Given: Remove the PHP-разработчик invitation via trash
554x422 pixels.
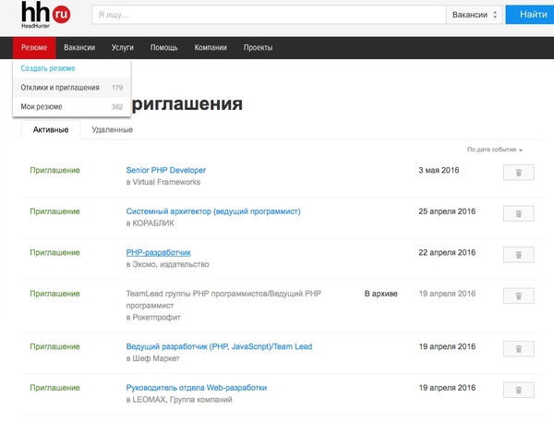Looking at the screenshot, I should [x=518, y=255].
